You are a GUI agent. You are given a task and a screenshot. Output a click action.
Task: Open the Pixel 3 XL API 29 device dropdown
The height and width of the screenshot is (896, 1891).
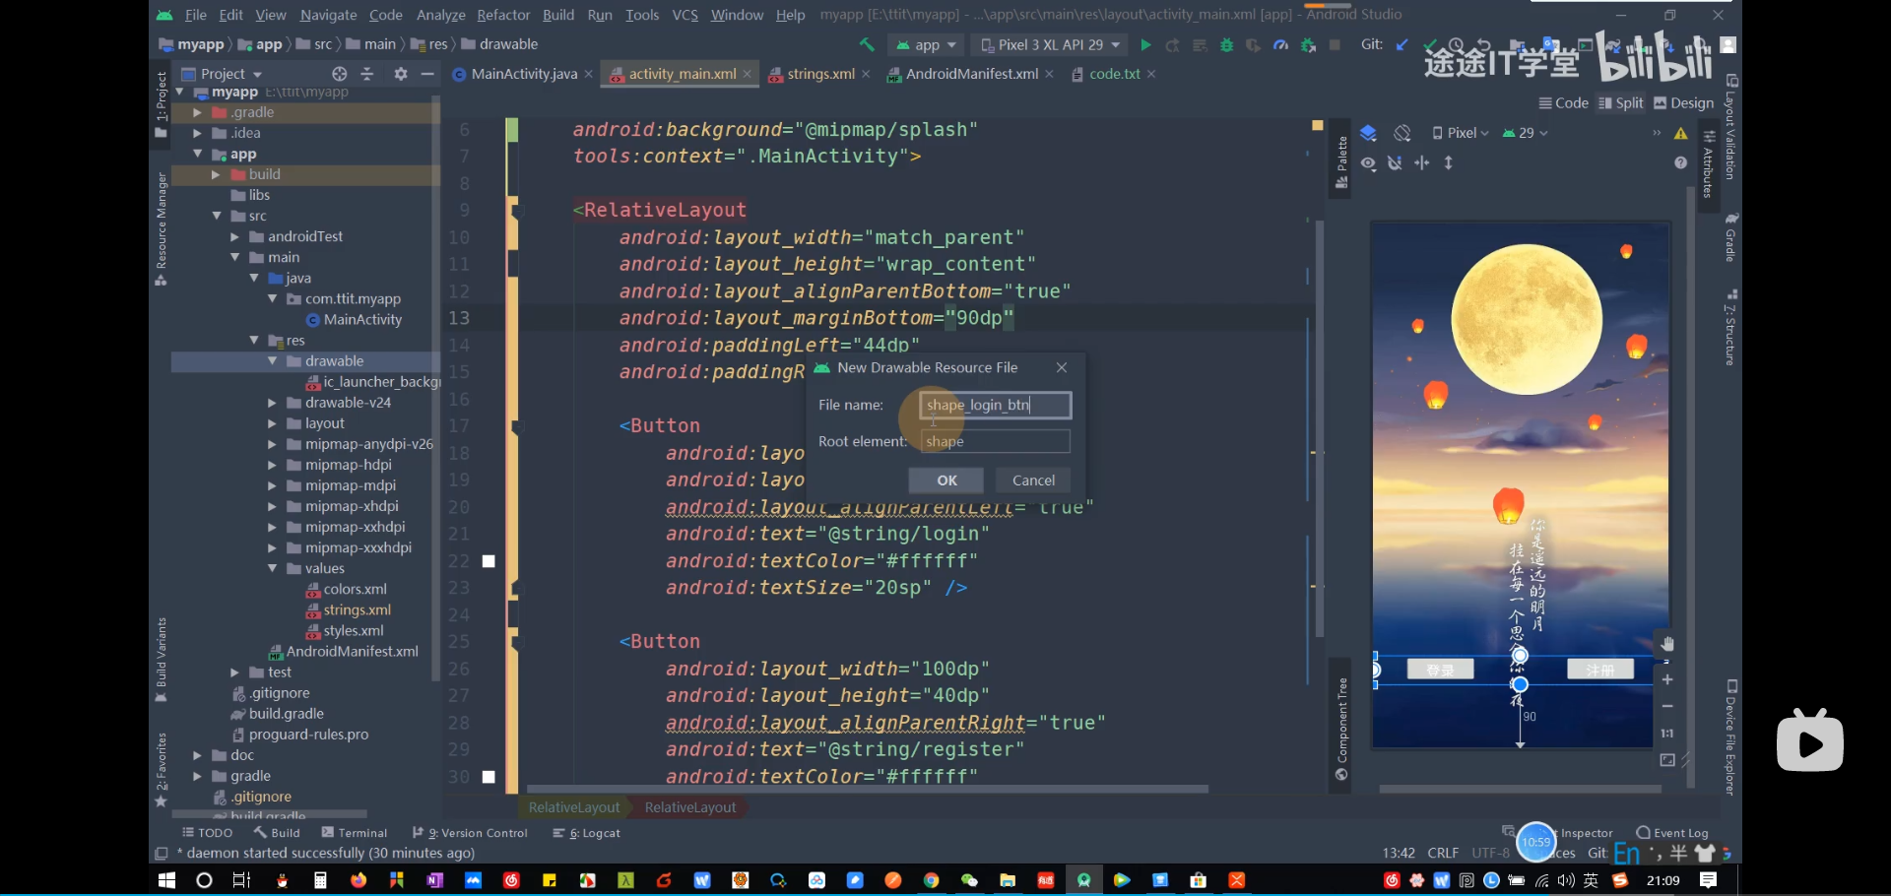tap(1050, 45)
